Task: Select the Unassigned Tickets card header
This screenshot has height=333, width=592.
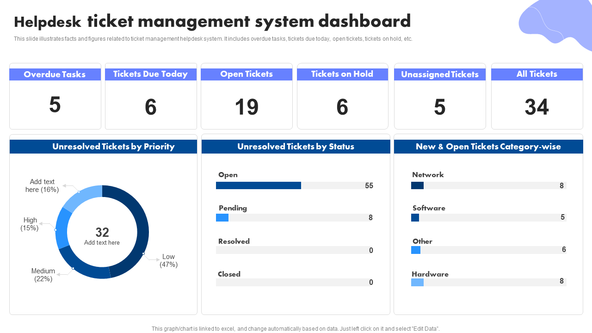Action: [440, 74]
